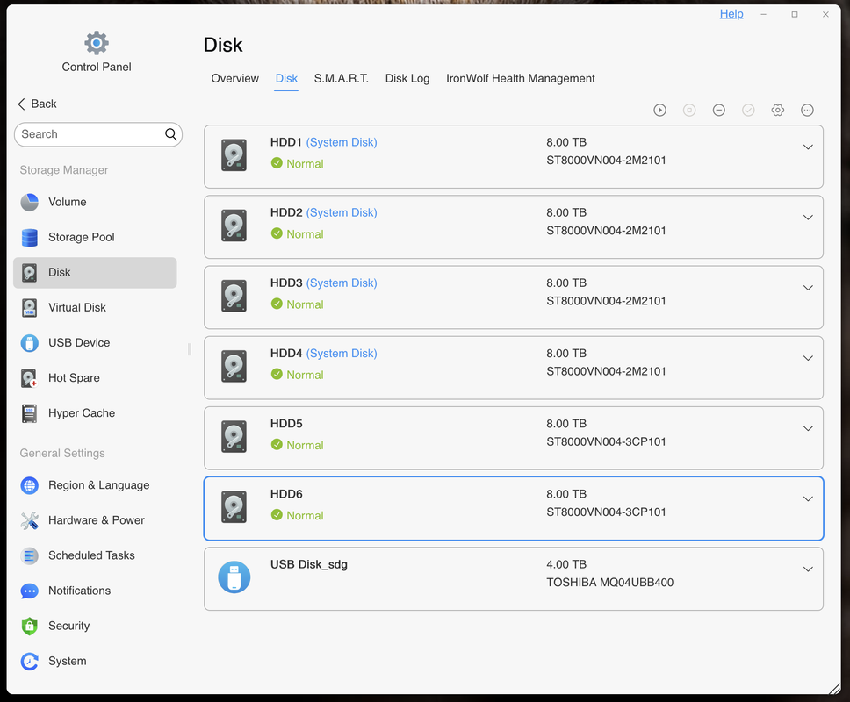Click the Search input field
This screenshot has height=702, width=850.
(98, 134)
